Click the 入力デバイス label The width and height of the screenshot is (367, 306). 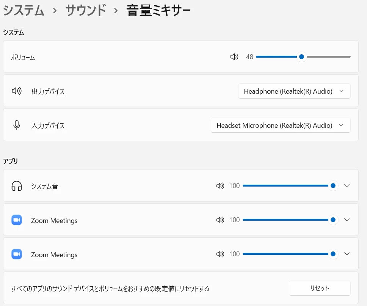48,126
